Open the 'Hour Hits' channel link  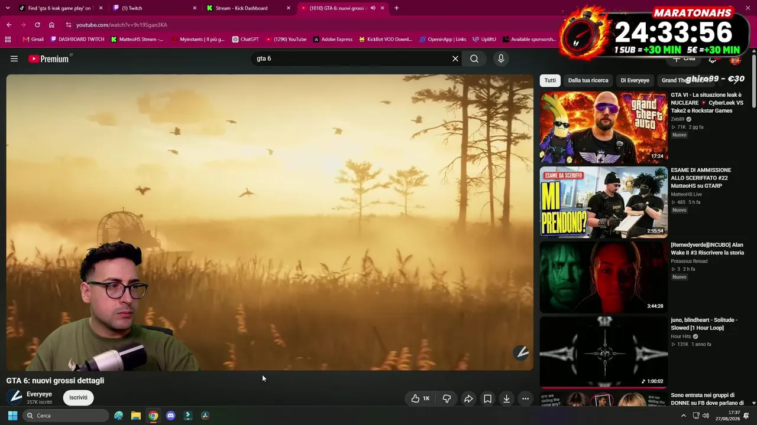click(681, 336)
